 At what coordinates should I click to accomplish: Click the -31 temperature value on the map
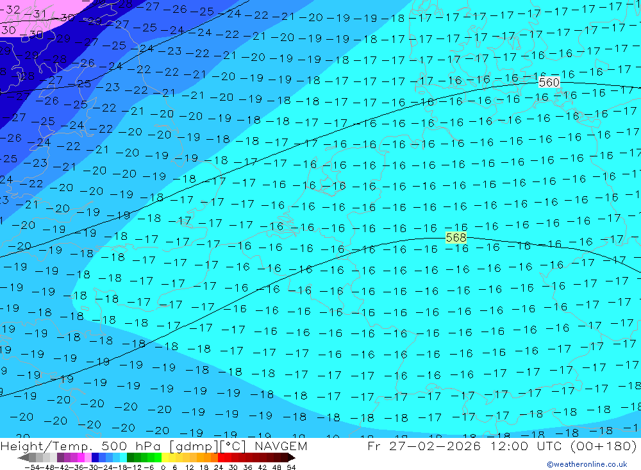[x=35, y=14]
